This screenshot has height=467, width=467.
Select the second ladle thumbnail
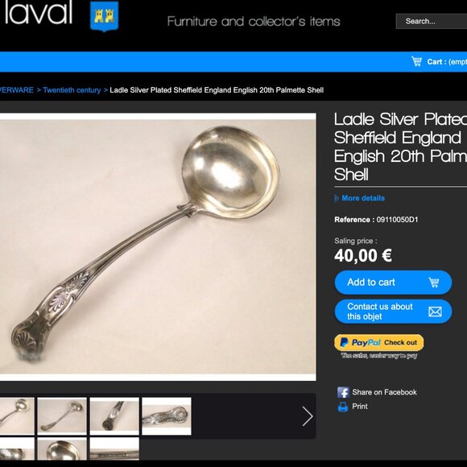pyautogui.click(x=62, y=416)
